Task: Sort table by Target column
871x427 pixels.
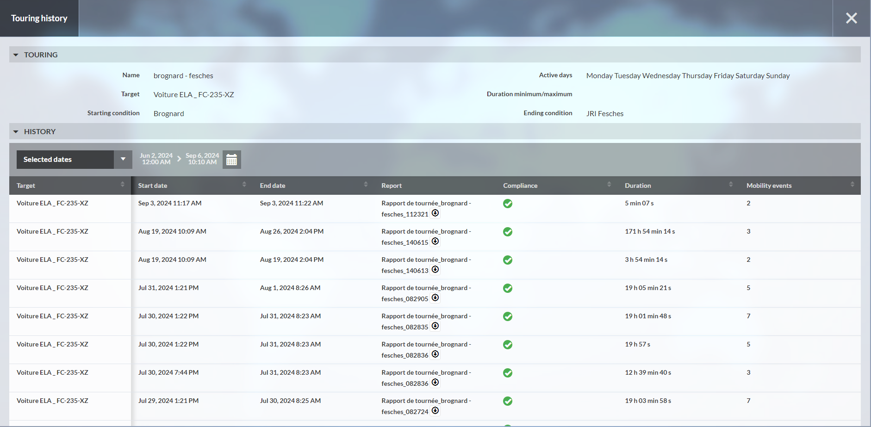Action: [122, 185]
